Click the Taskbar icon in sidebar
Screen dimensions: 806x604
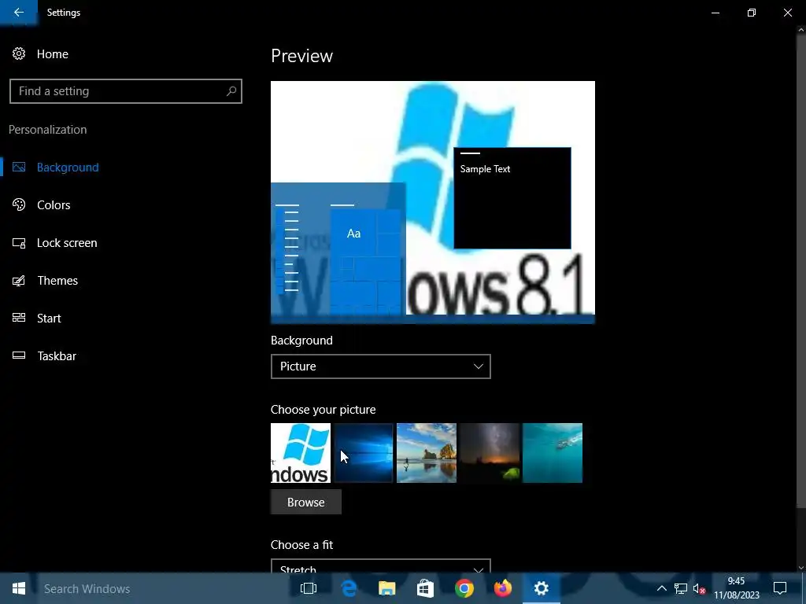click(19, 355)
